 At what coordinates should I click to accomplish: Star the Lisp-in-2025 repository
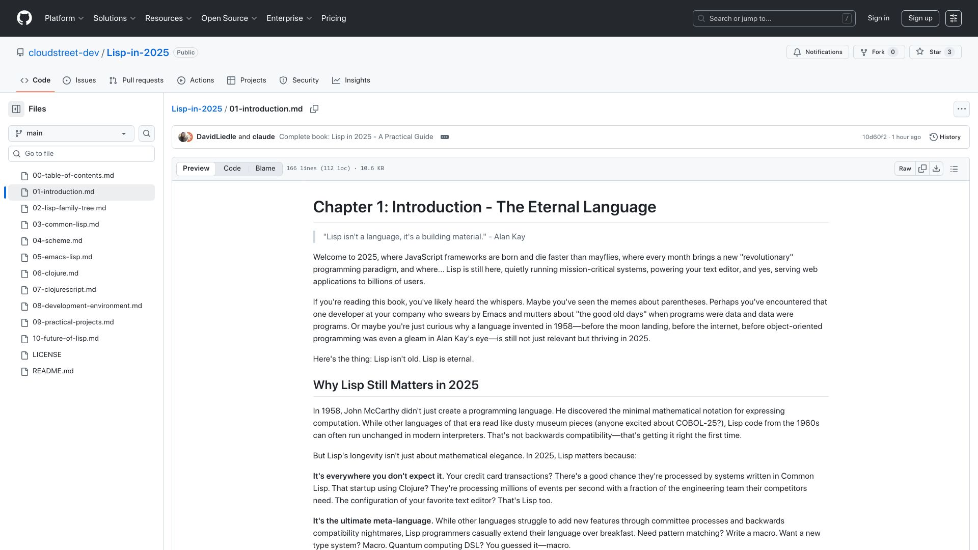tap(935, 52)
